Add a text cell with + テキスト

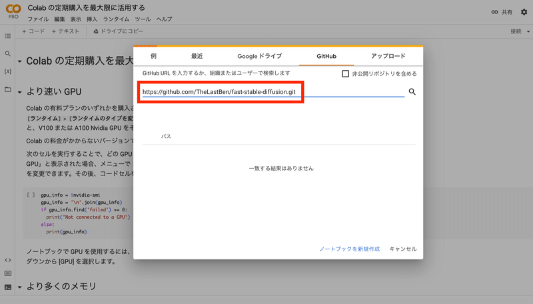[x=65, y=31]
